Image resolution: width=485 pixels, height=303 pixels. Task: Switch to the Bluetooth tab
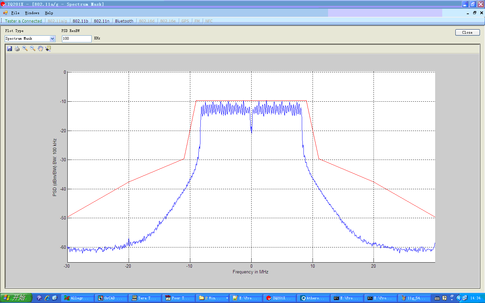124,21
